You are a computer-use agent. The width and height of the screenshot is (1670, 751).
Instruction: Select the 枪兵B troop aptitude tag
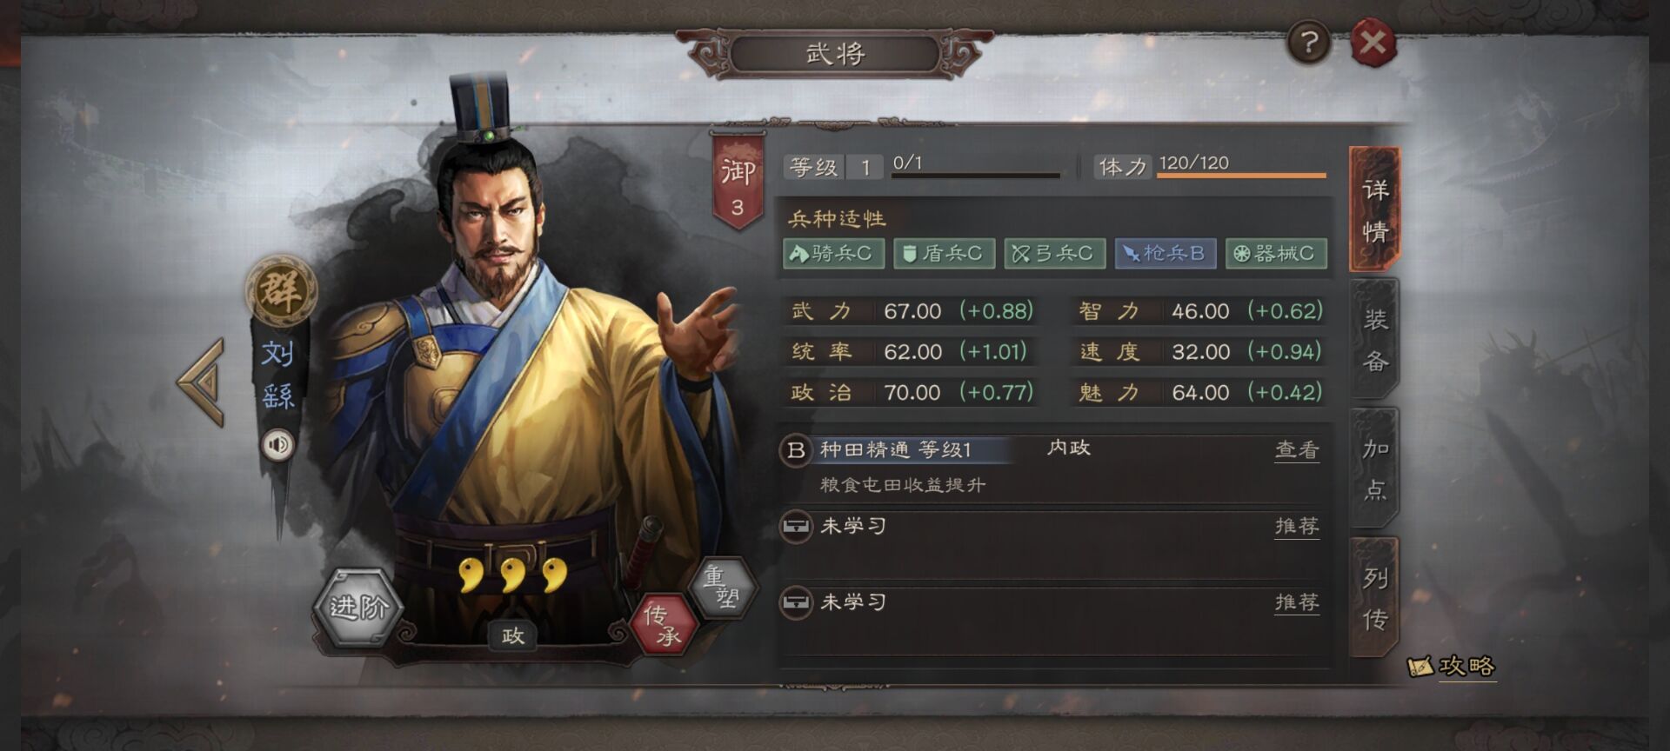point(1166,253)
